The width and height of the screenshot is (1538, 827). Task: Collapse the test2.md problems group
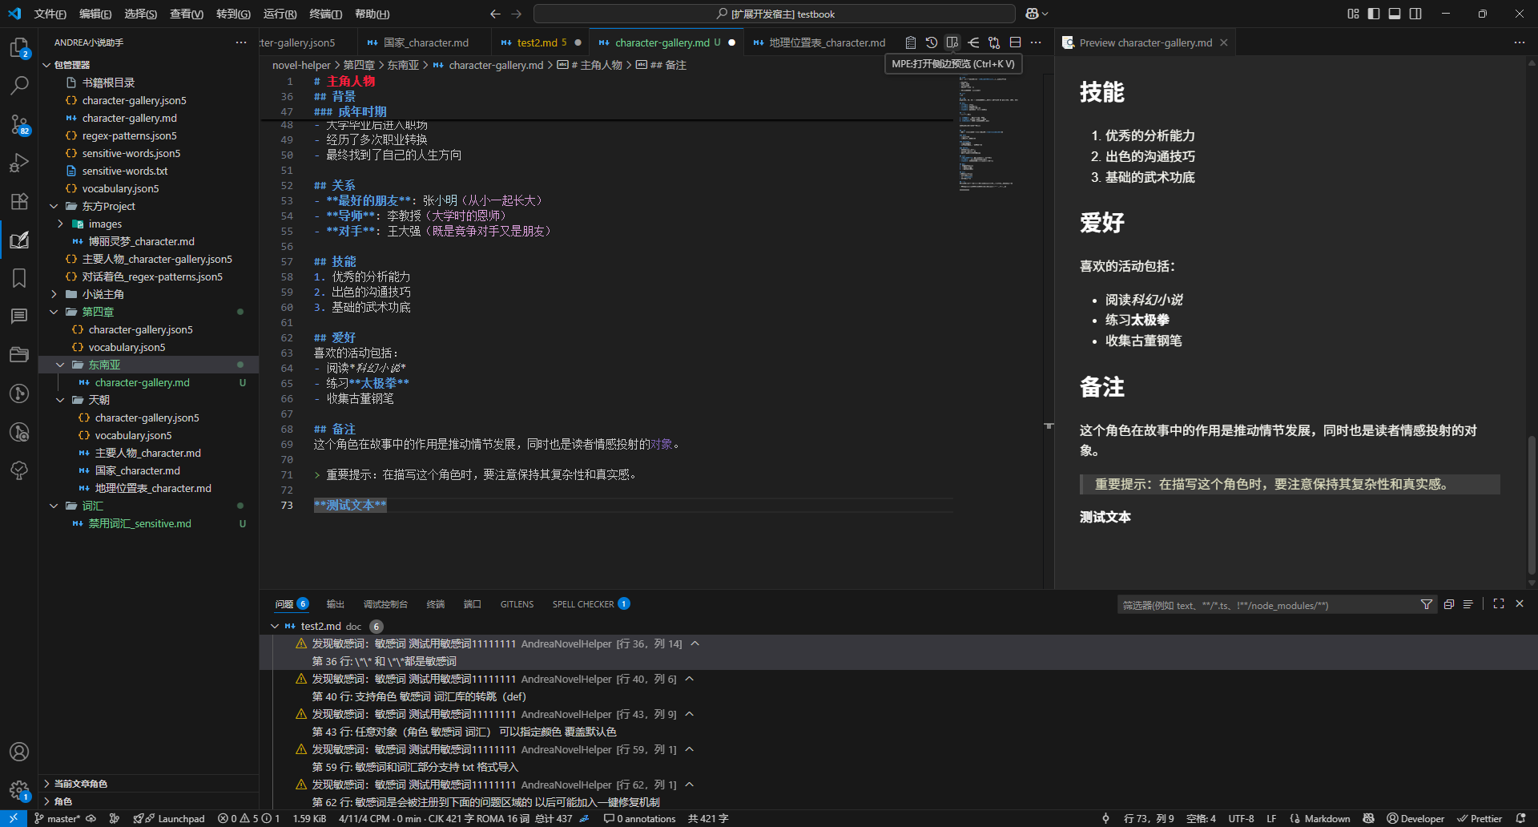point(275,626)
